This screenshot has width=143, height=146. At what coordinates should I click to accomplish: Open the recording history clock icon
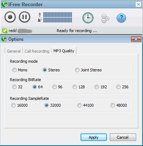point(88,18)
